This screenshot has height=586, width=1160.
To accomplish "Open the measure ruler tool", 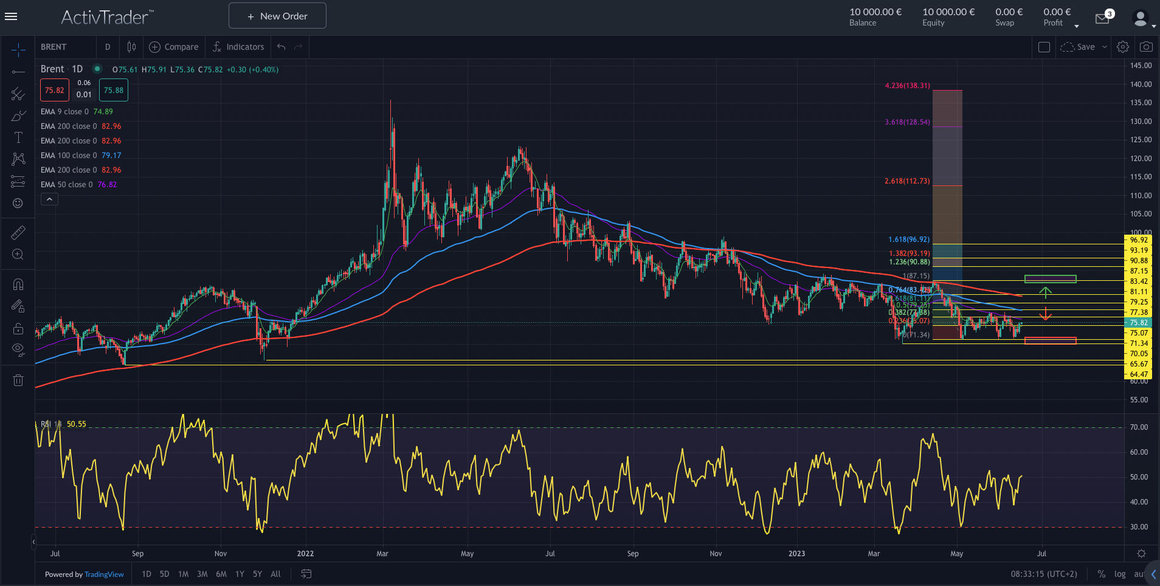I will point(18,232).
